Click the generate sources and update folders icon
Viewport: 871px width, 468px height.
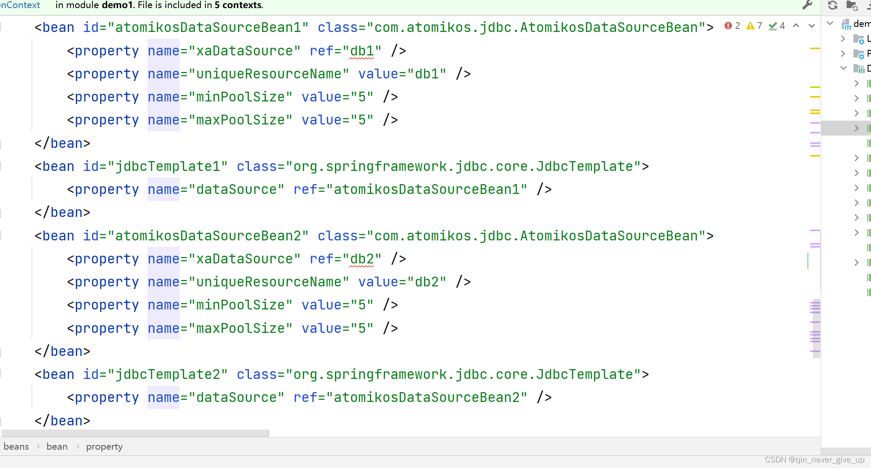coord(851,5)
